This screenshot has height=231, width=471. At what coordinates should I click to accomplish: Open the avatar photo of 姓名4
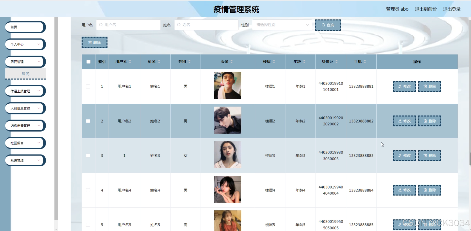click(x=228, y=189)
